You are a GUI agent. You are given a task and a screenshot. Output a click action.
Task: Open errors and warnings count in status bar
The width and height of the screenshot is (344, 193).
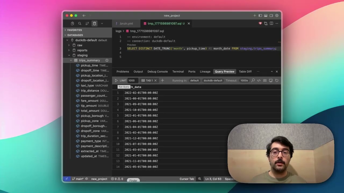[x=117, y=179]
